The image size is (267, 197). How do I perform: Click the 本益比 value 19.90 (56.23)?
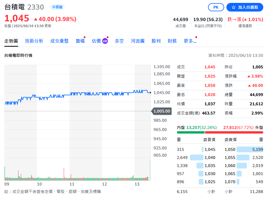[208, 19]
